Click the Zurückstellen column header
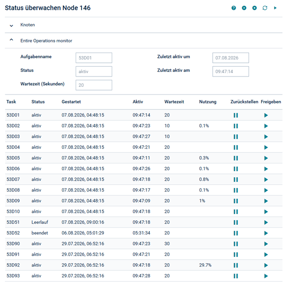 point(244,102)
